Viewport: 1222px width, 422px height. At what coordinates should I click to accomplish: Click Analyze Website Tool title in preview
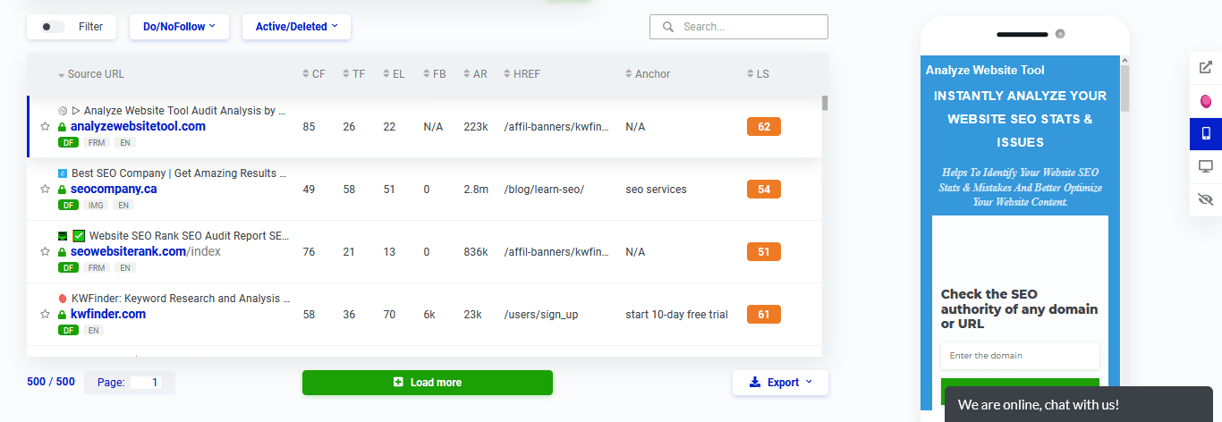[x=985, y=70]
